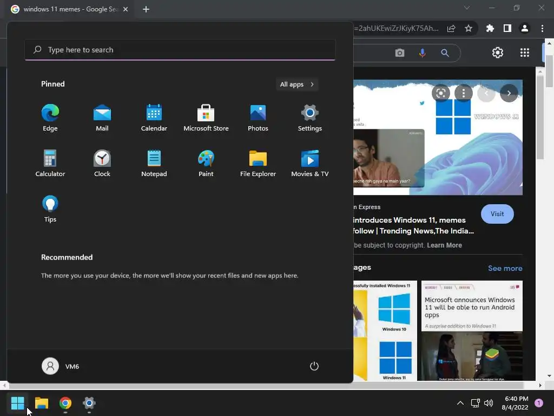Viewport: 554px width, 416px height.
Task: Focus the Type here to search box
Action: tap(180, 50)
